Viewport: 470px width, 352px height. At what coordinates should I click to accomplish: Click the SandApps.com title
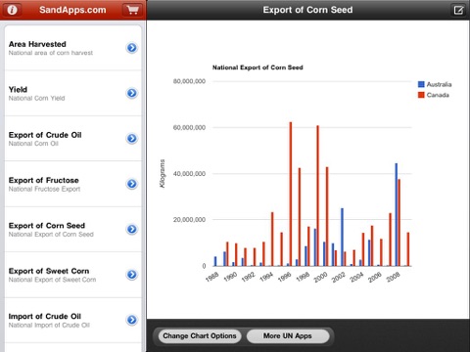[72, 10]
